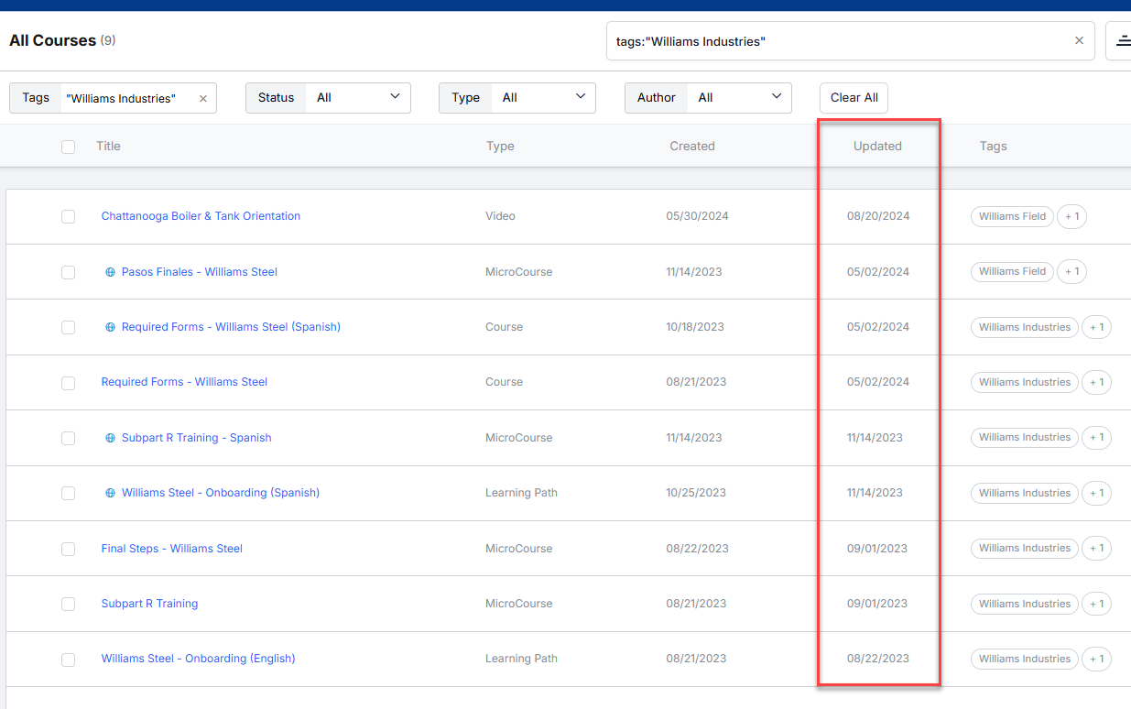Clear the search box with the X icon
The image size is (1131, 709).
[x=1079, y=40]
